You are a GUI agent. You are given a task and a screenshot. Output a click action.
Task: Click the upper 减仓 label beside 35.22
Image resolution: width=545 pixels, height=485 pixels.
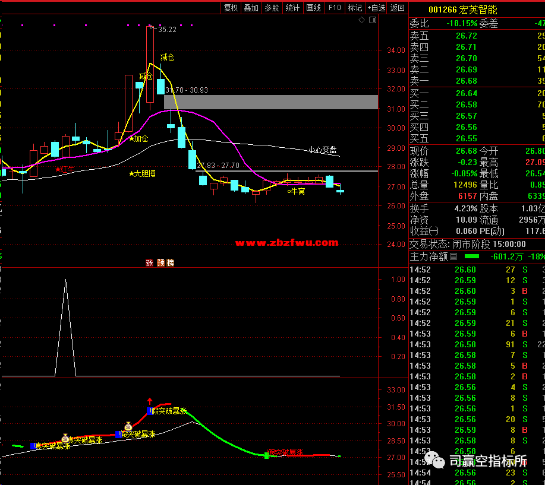(167, 57)
